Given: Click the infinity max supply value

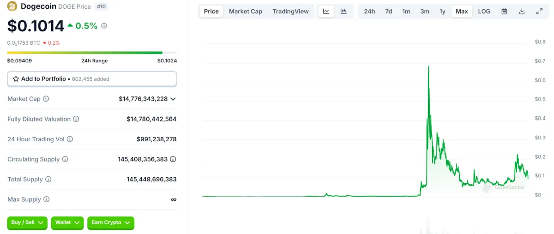Looking at the screenshot, I should (x=174, y=199).
